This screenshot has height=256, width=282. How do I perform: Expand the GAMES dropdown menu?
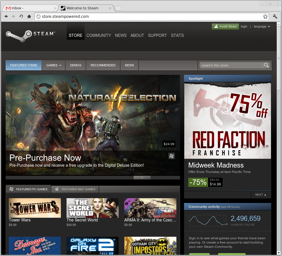(x=54, y=65)
